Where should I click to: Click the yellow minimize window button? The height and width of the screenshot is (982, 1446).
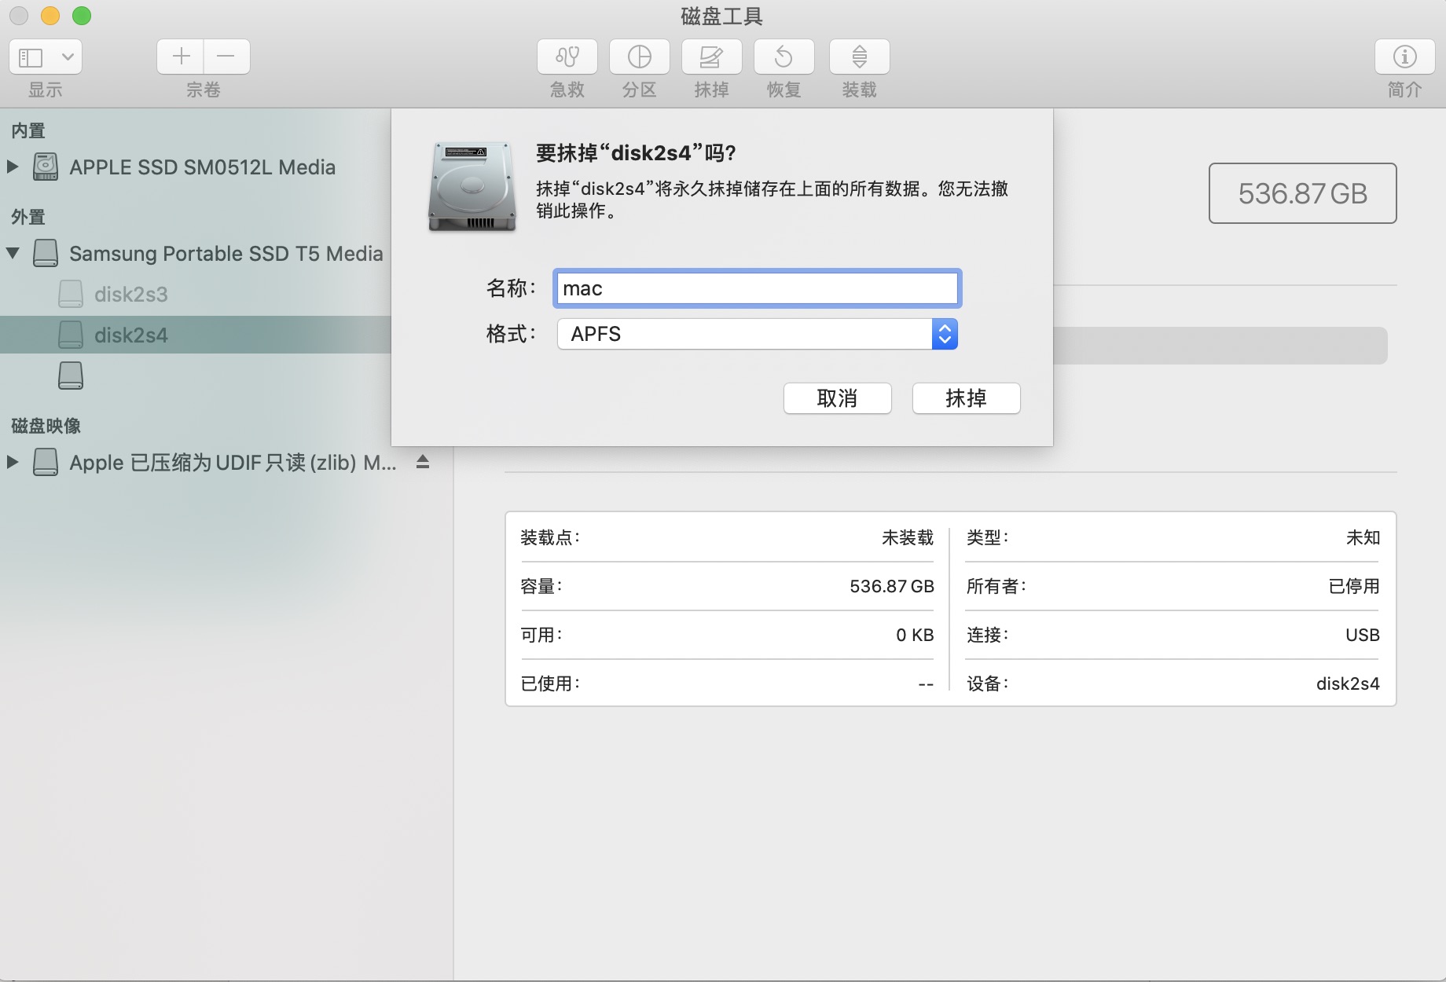pyautogui.click(x=50, y=16)
